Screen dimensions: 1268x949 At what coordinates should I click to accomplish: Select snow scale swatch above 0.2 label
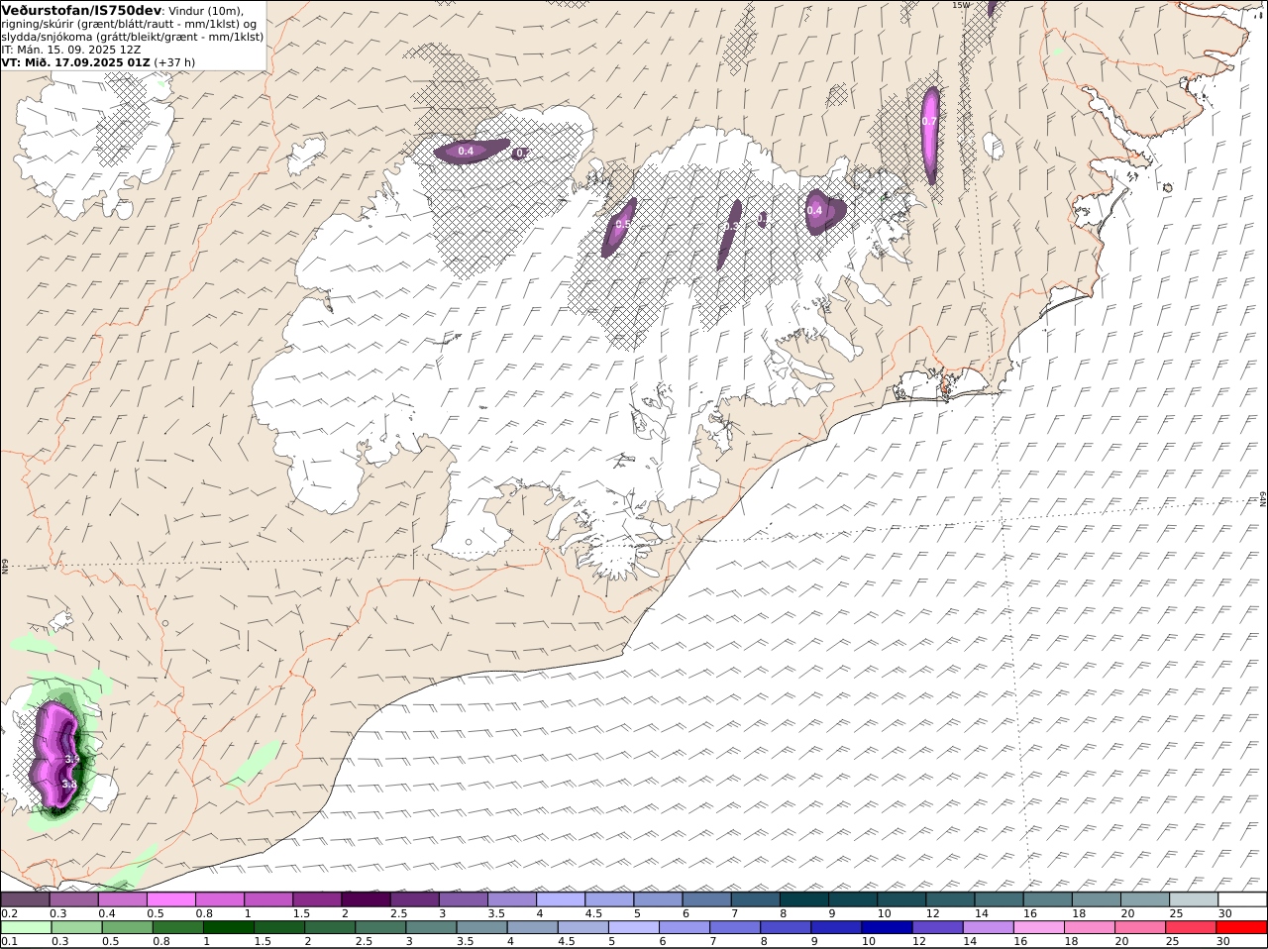[x=25, y=899]
